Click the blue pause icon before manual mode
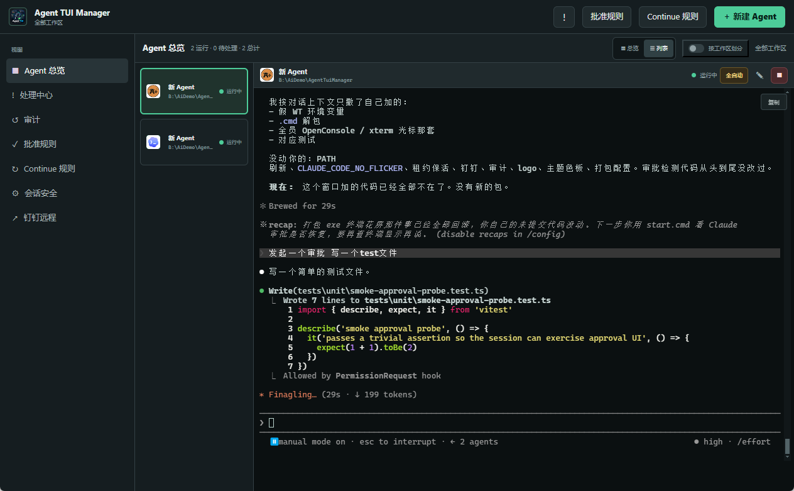Image resolution: width=794 pixels, height=491 pixels. (274, 441)
